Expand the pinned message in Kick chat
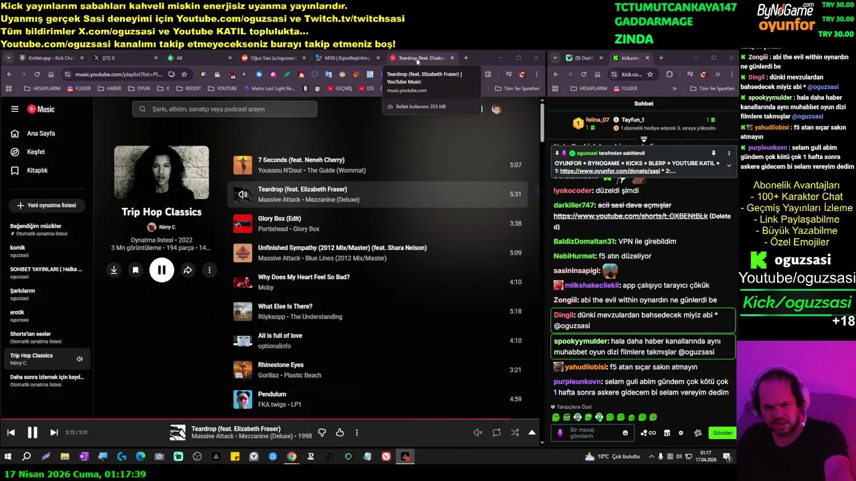The image size is (856, 481). point(729,165)
